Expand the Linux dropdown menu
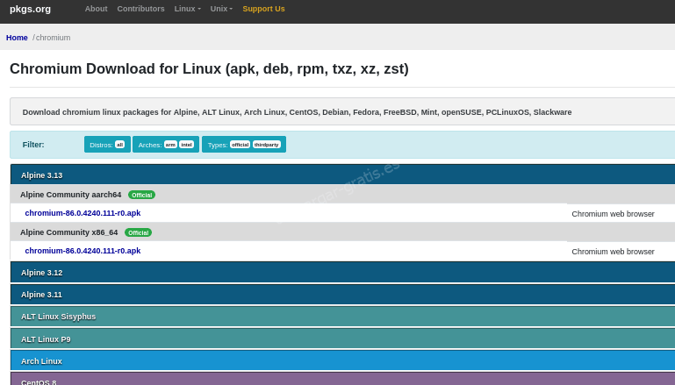The width and height of the screenshot is (675, 385). tap(188, 9)
